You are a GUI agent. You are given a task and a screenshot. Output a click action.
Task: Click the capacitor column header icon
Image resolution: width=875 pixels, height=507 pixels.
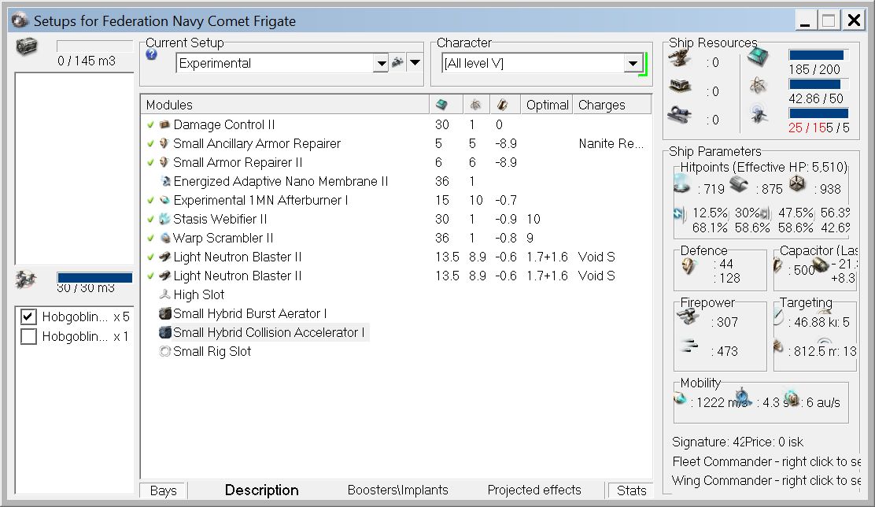click(x=502, y=105)
